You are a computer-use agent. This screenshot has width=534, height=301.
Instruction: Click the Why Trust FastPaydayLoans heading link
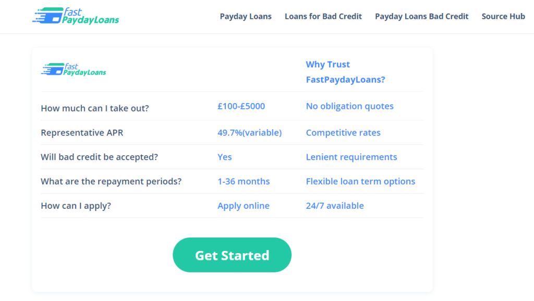345,72
